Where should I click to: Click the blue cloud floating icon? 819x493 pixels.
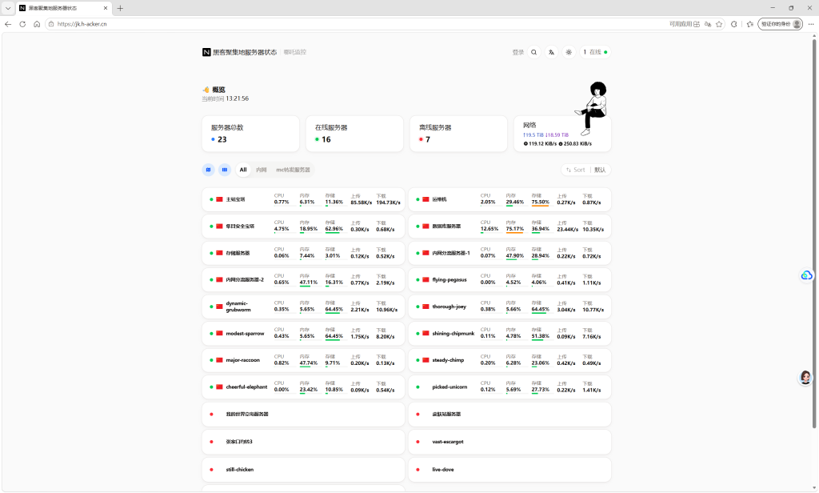click(x=806, y=275)
